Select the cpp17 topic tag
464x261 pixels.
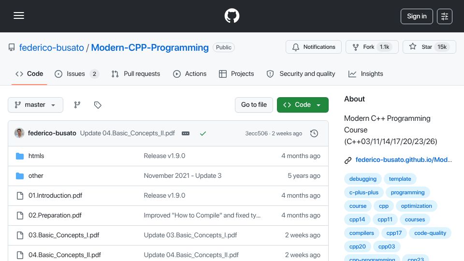click(394, 233)
